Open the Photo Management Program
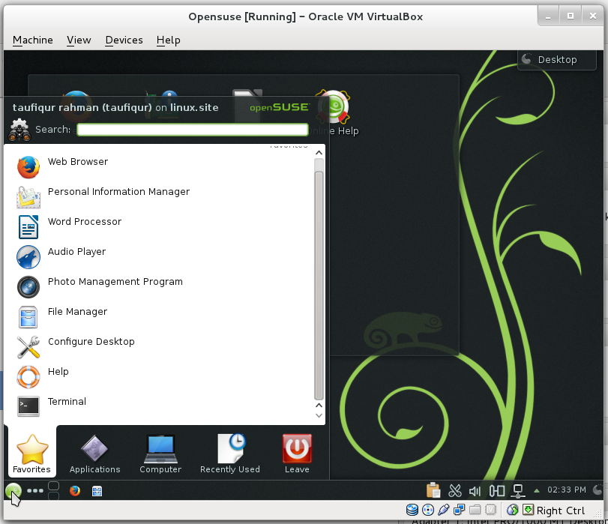The width and height of the screenshot is (608, 524). (x=115, y=282)
